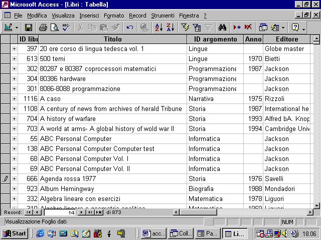Image resolution: width=321 pixels, height=240 pixels.
Task: Open the Finestra menu
Action: click(x=189, y=15)
